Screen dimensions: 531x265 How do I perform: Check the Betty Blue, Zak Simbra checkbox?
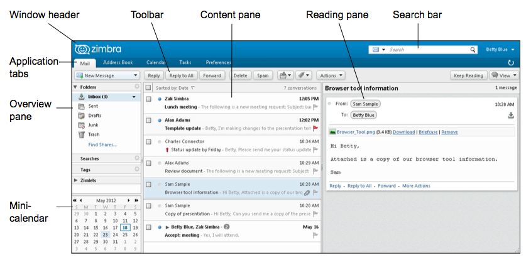point(148,227)
